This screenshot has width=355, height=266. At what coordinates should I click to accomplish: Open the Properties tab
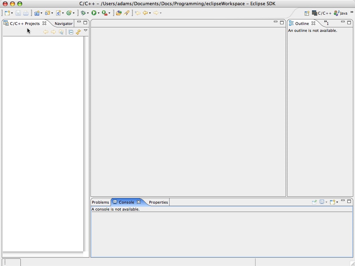pyautogui.click(x=158, y=202)
